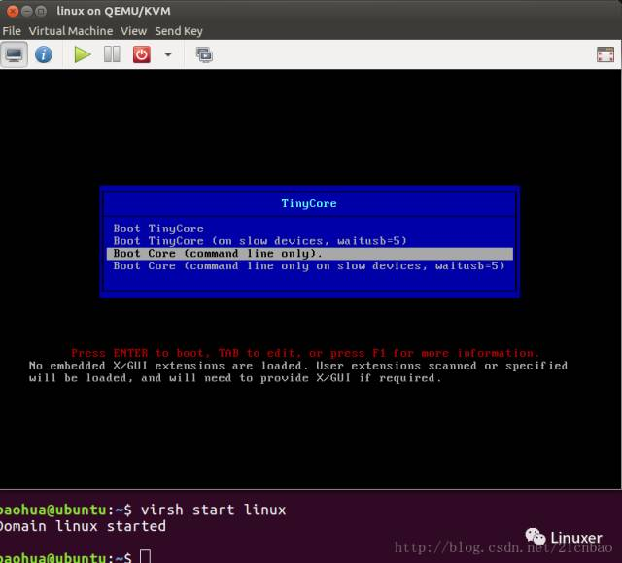Show the graphical console view
The width and height of the screenshot is (622, 563).
[14, 54]
